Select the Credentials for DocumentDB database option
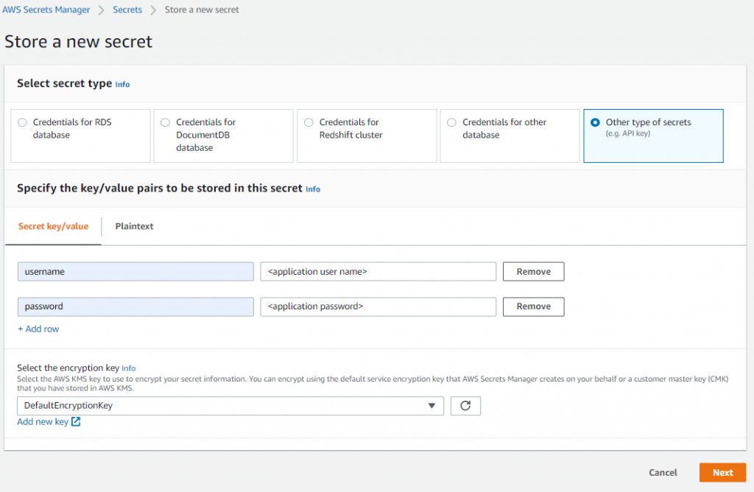The height and width of the screenshot is (492, 754). pyautogui.click(x=165, y=122)
